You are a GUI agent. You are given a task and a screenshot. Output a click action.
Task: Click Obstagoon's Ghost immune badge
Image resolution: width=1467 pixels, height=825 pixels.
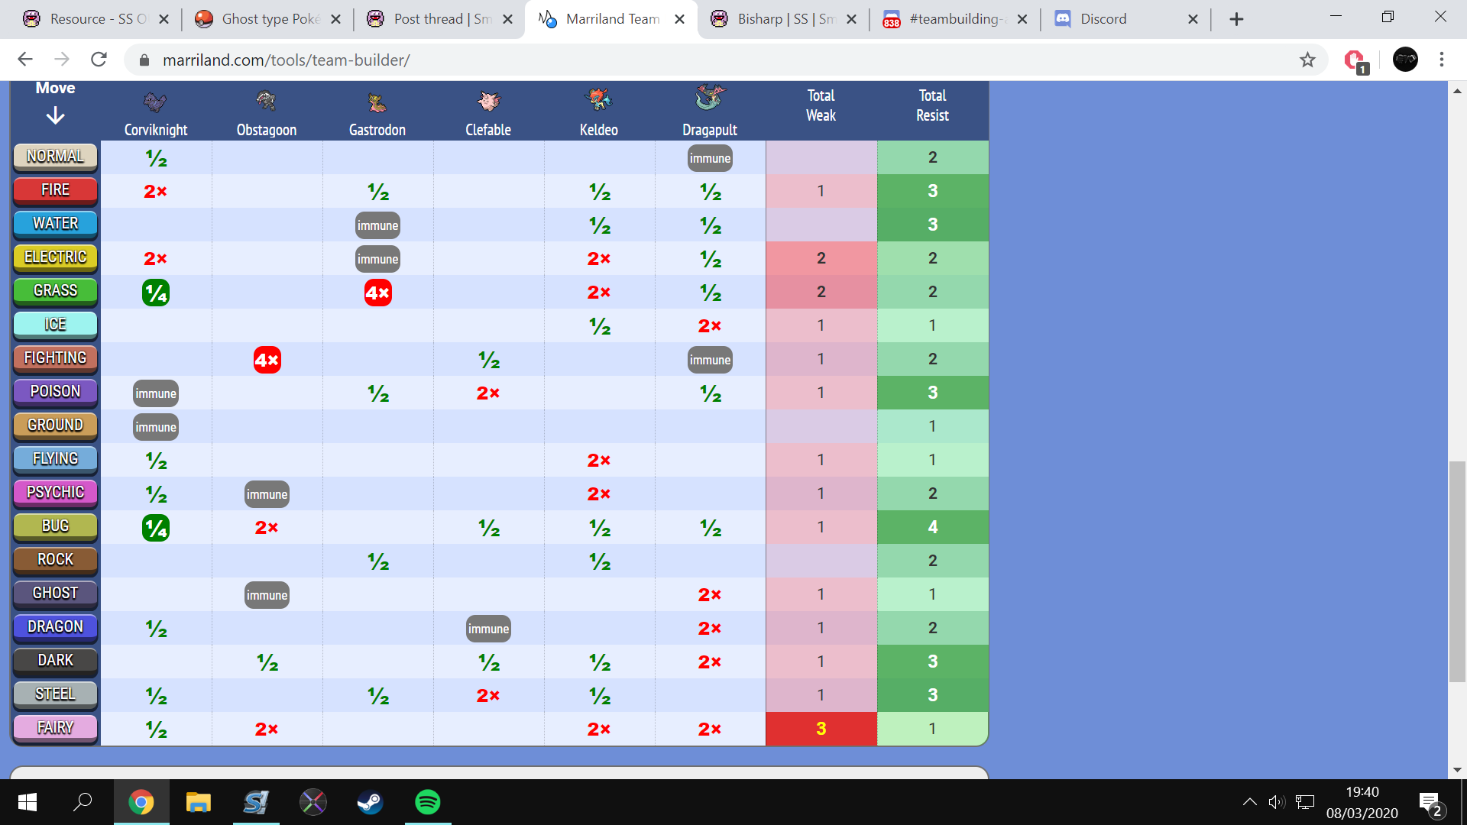(267, 595)
